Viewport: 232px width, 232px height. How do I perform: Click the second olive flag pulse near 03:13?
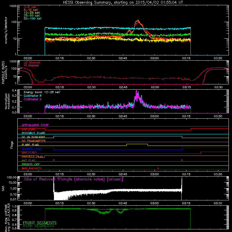[x=182, y=160]
